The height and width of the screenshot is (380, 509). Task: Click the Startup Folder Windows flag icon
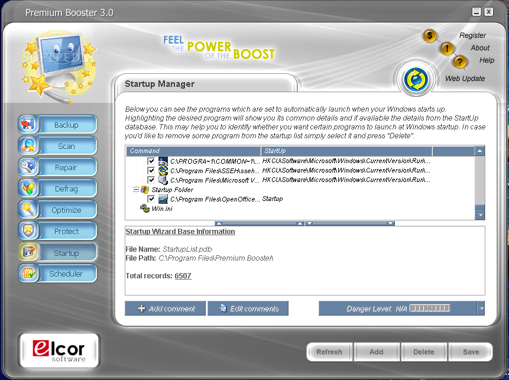pos(145,190)
